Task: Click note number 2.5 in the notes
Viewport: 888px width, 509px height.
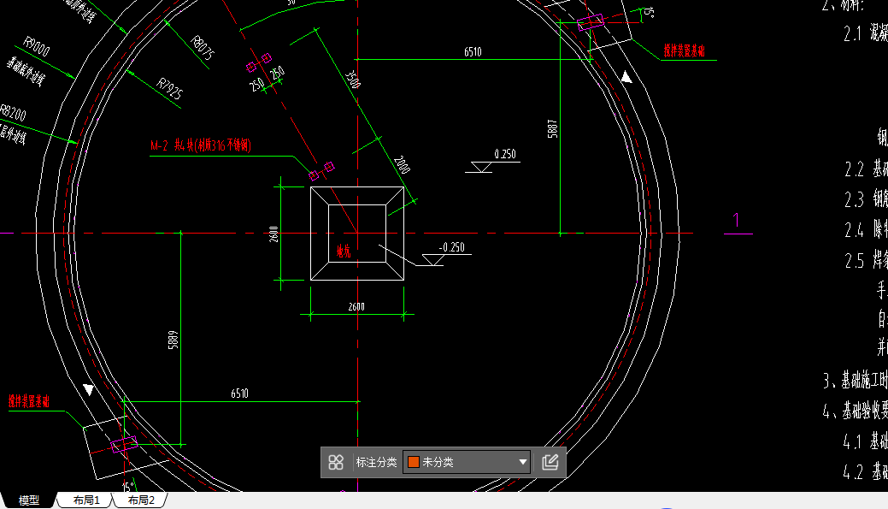Action: 854,261
